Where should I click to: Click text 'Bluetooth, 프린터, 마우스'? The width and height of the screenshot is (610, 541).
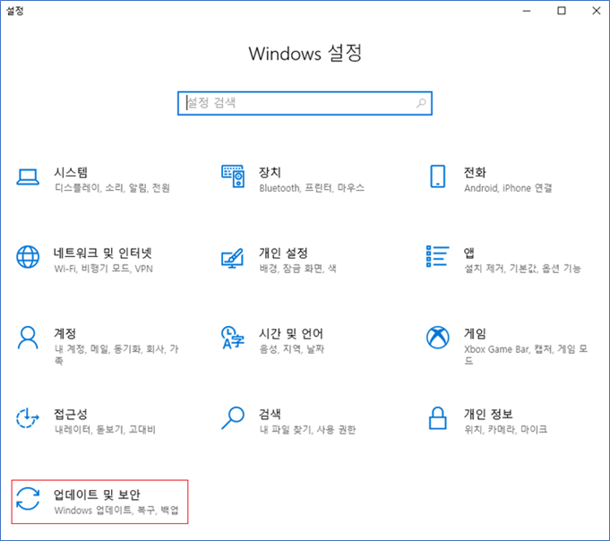(x=312, y=188)
